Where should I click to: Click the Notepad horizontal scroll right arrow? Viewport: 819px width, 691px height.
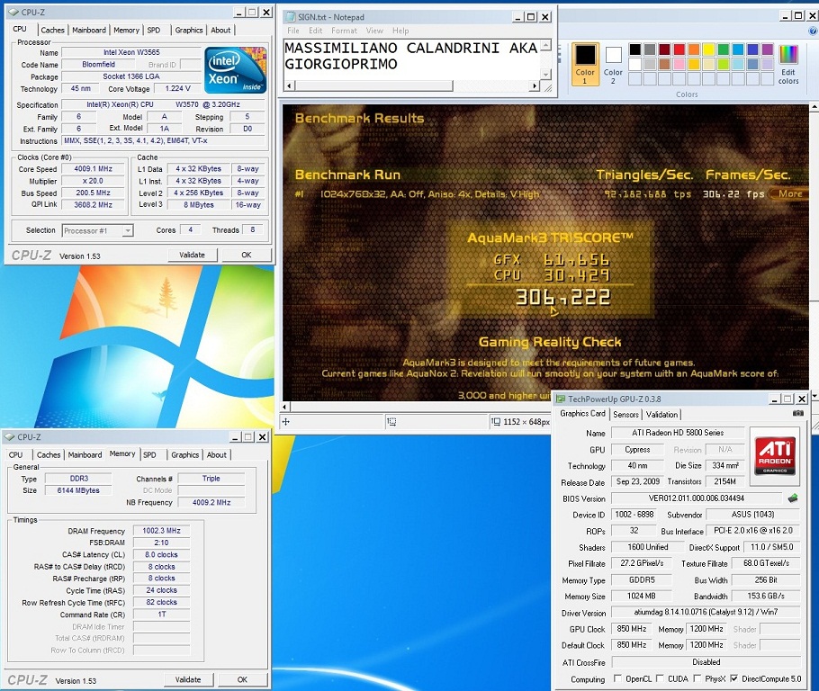[x=535, y=85]
